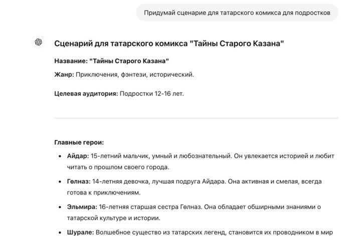Viewport: 361px width, 240px height.
Task: Click the text "Подростки 12-16 лет"
Action: click(x=152, y=93)
